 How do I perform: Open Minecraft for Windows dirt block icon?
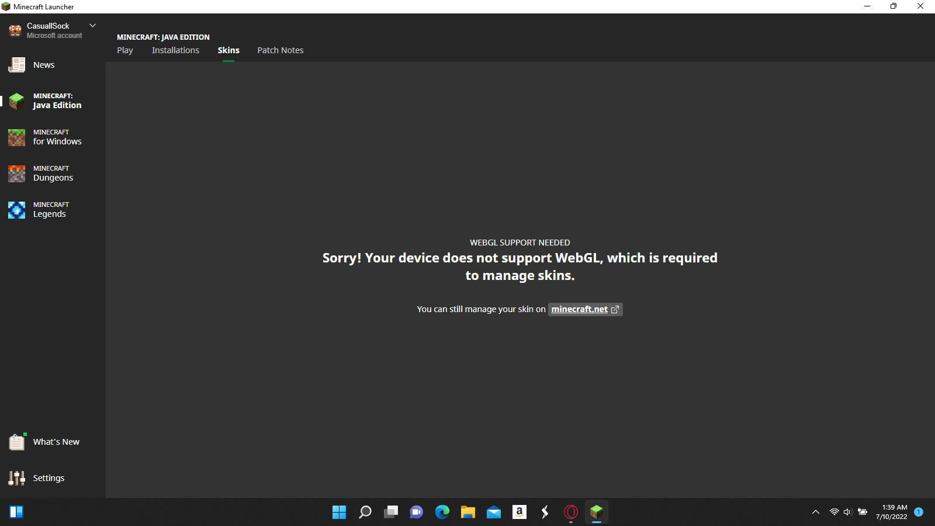(x=16, y=137)
